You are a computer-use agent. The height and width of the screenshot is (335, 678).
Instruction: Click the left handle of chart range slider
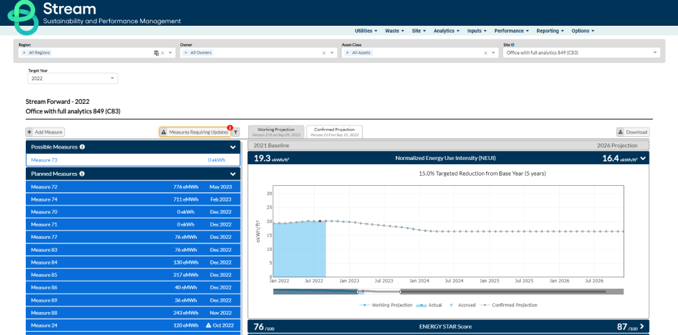click(x=358, y=292)
